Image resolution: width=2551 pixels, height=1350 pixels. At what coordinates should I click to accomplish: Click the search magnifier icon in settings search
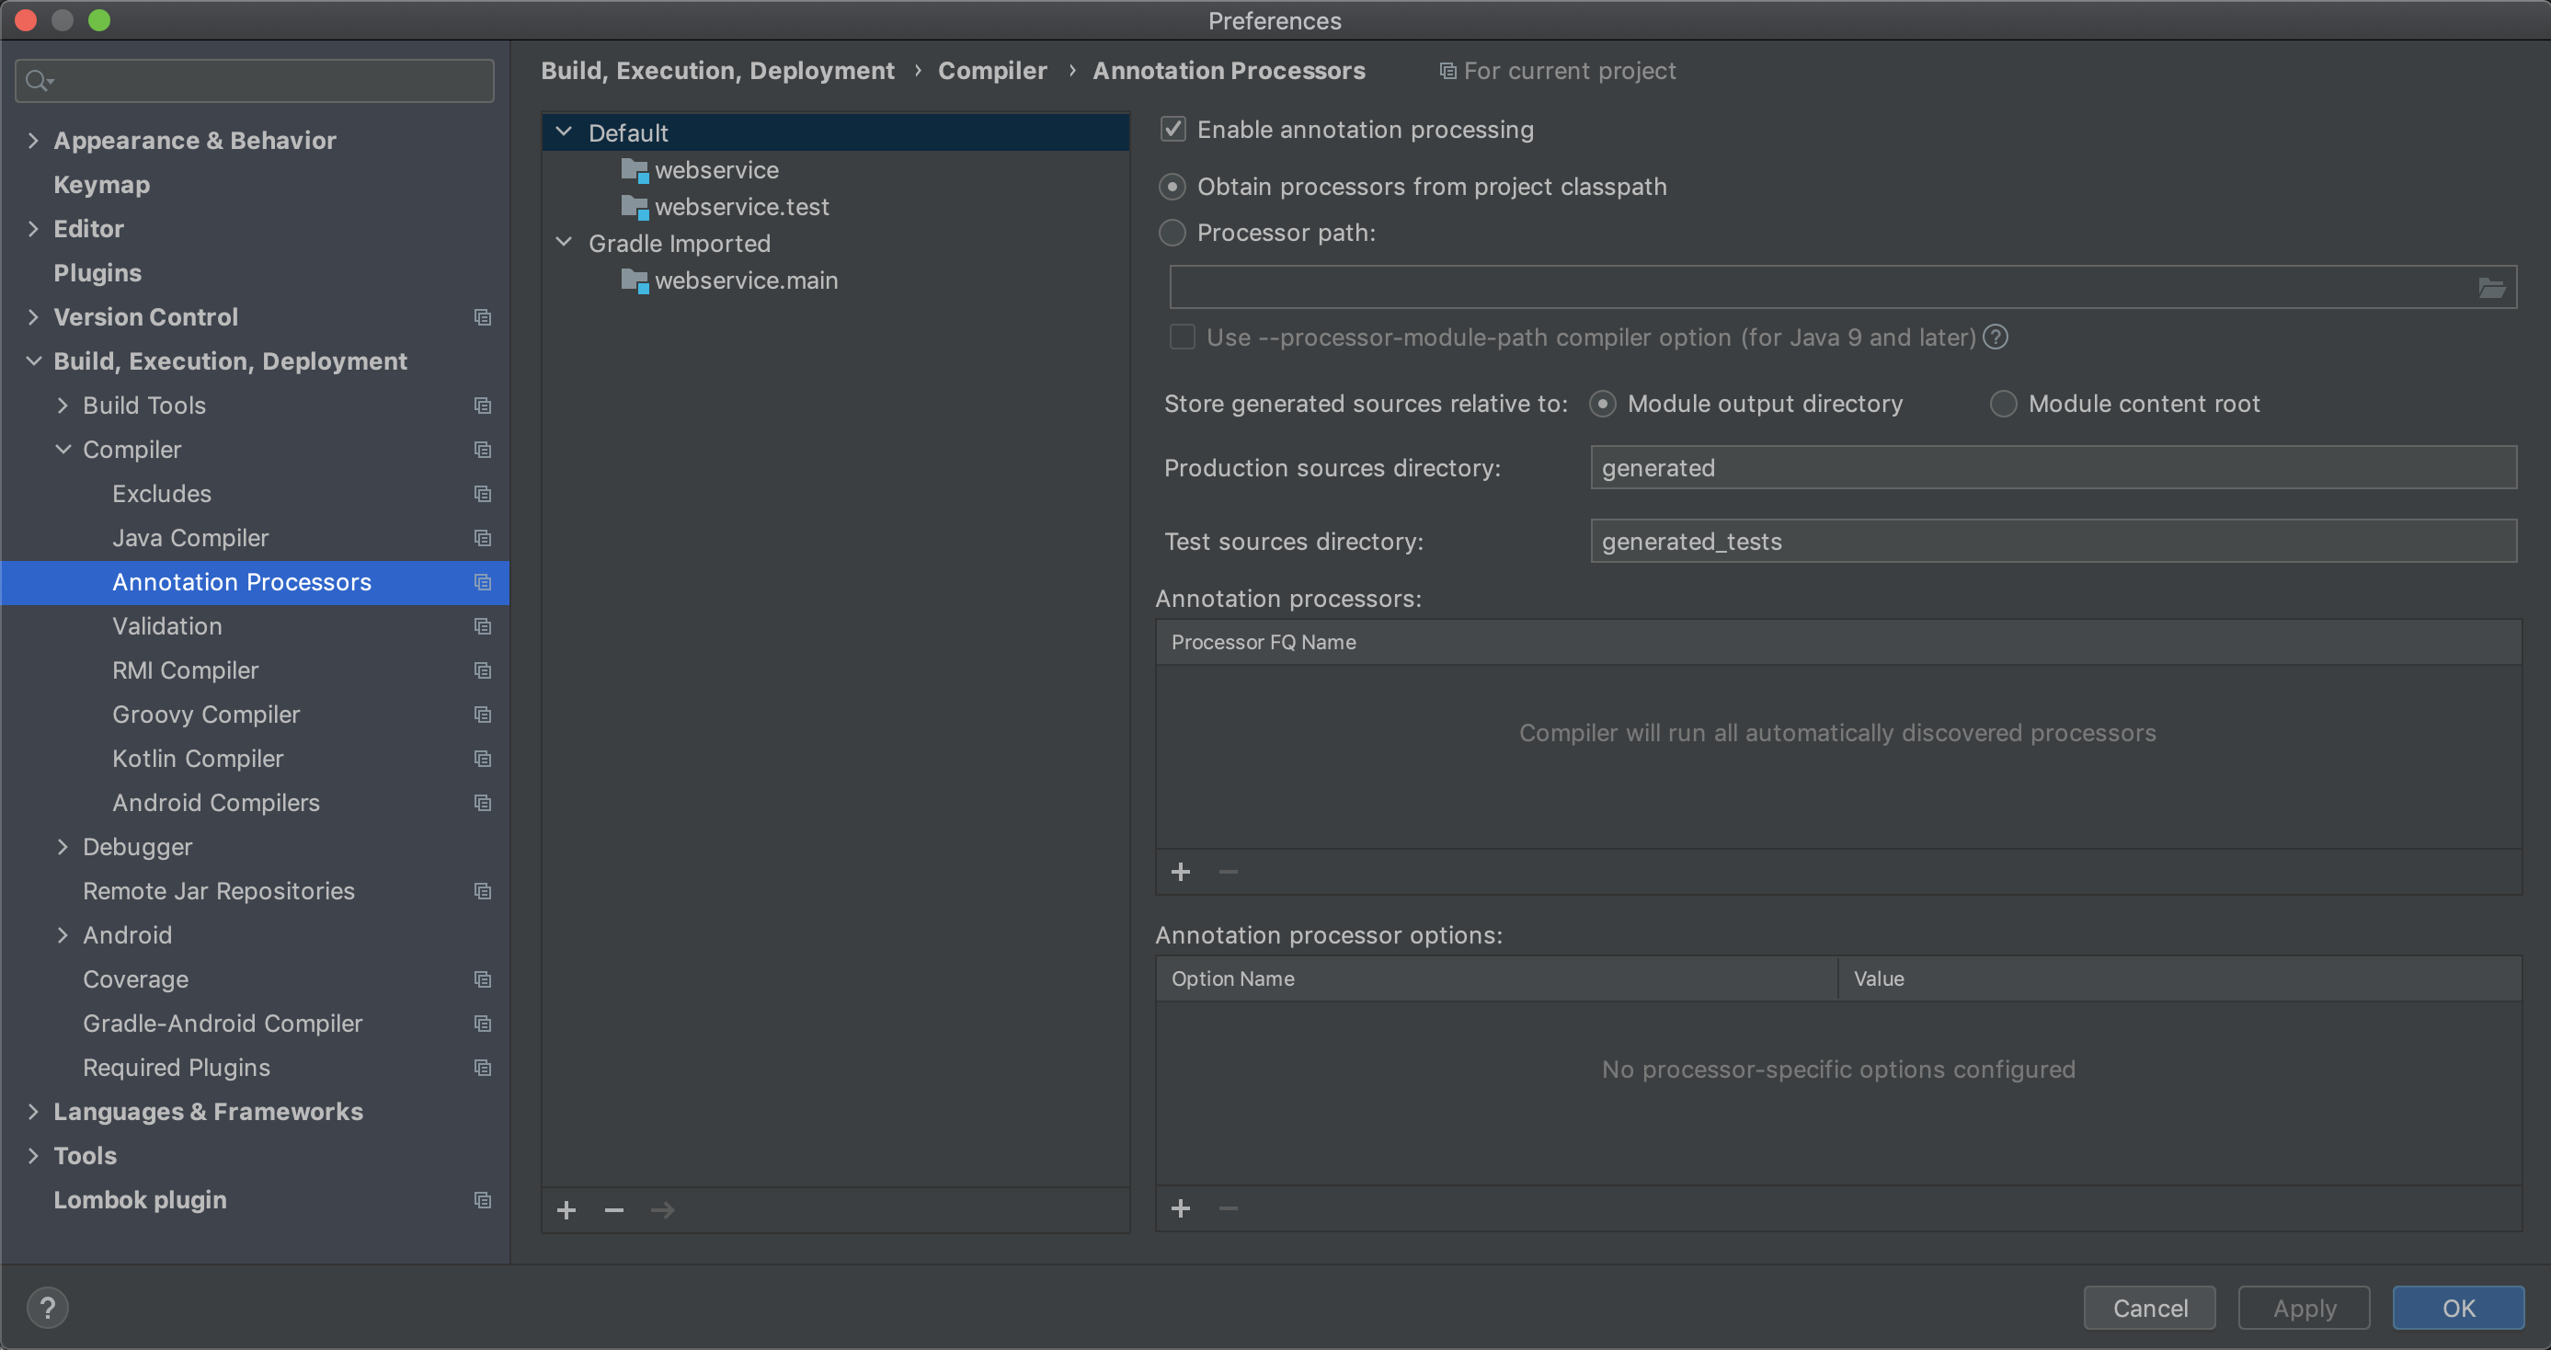pyautogui.click(x=38, y=80)
